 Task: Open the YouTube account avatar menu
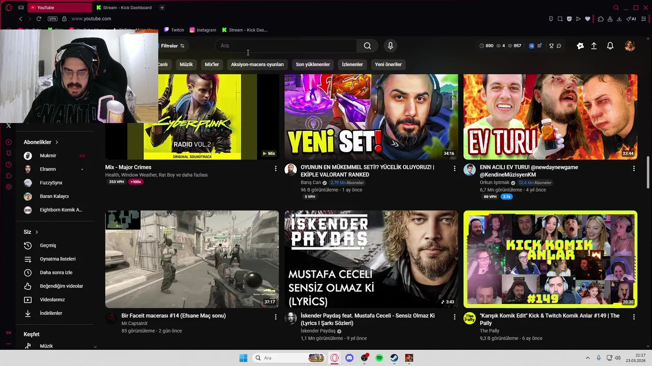click(x=630, y=46)
